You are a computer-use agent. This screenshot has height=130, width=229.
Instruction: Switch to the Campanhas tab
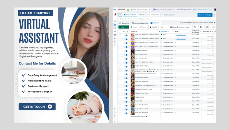(125, 23)
